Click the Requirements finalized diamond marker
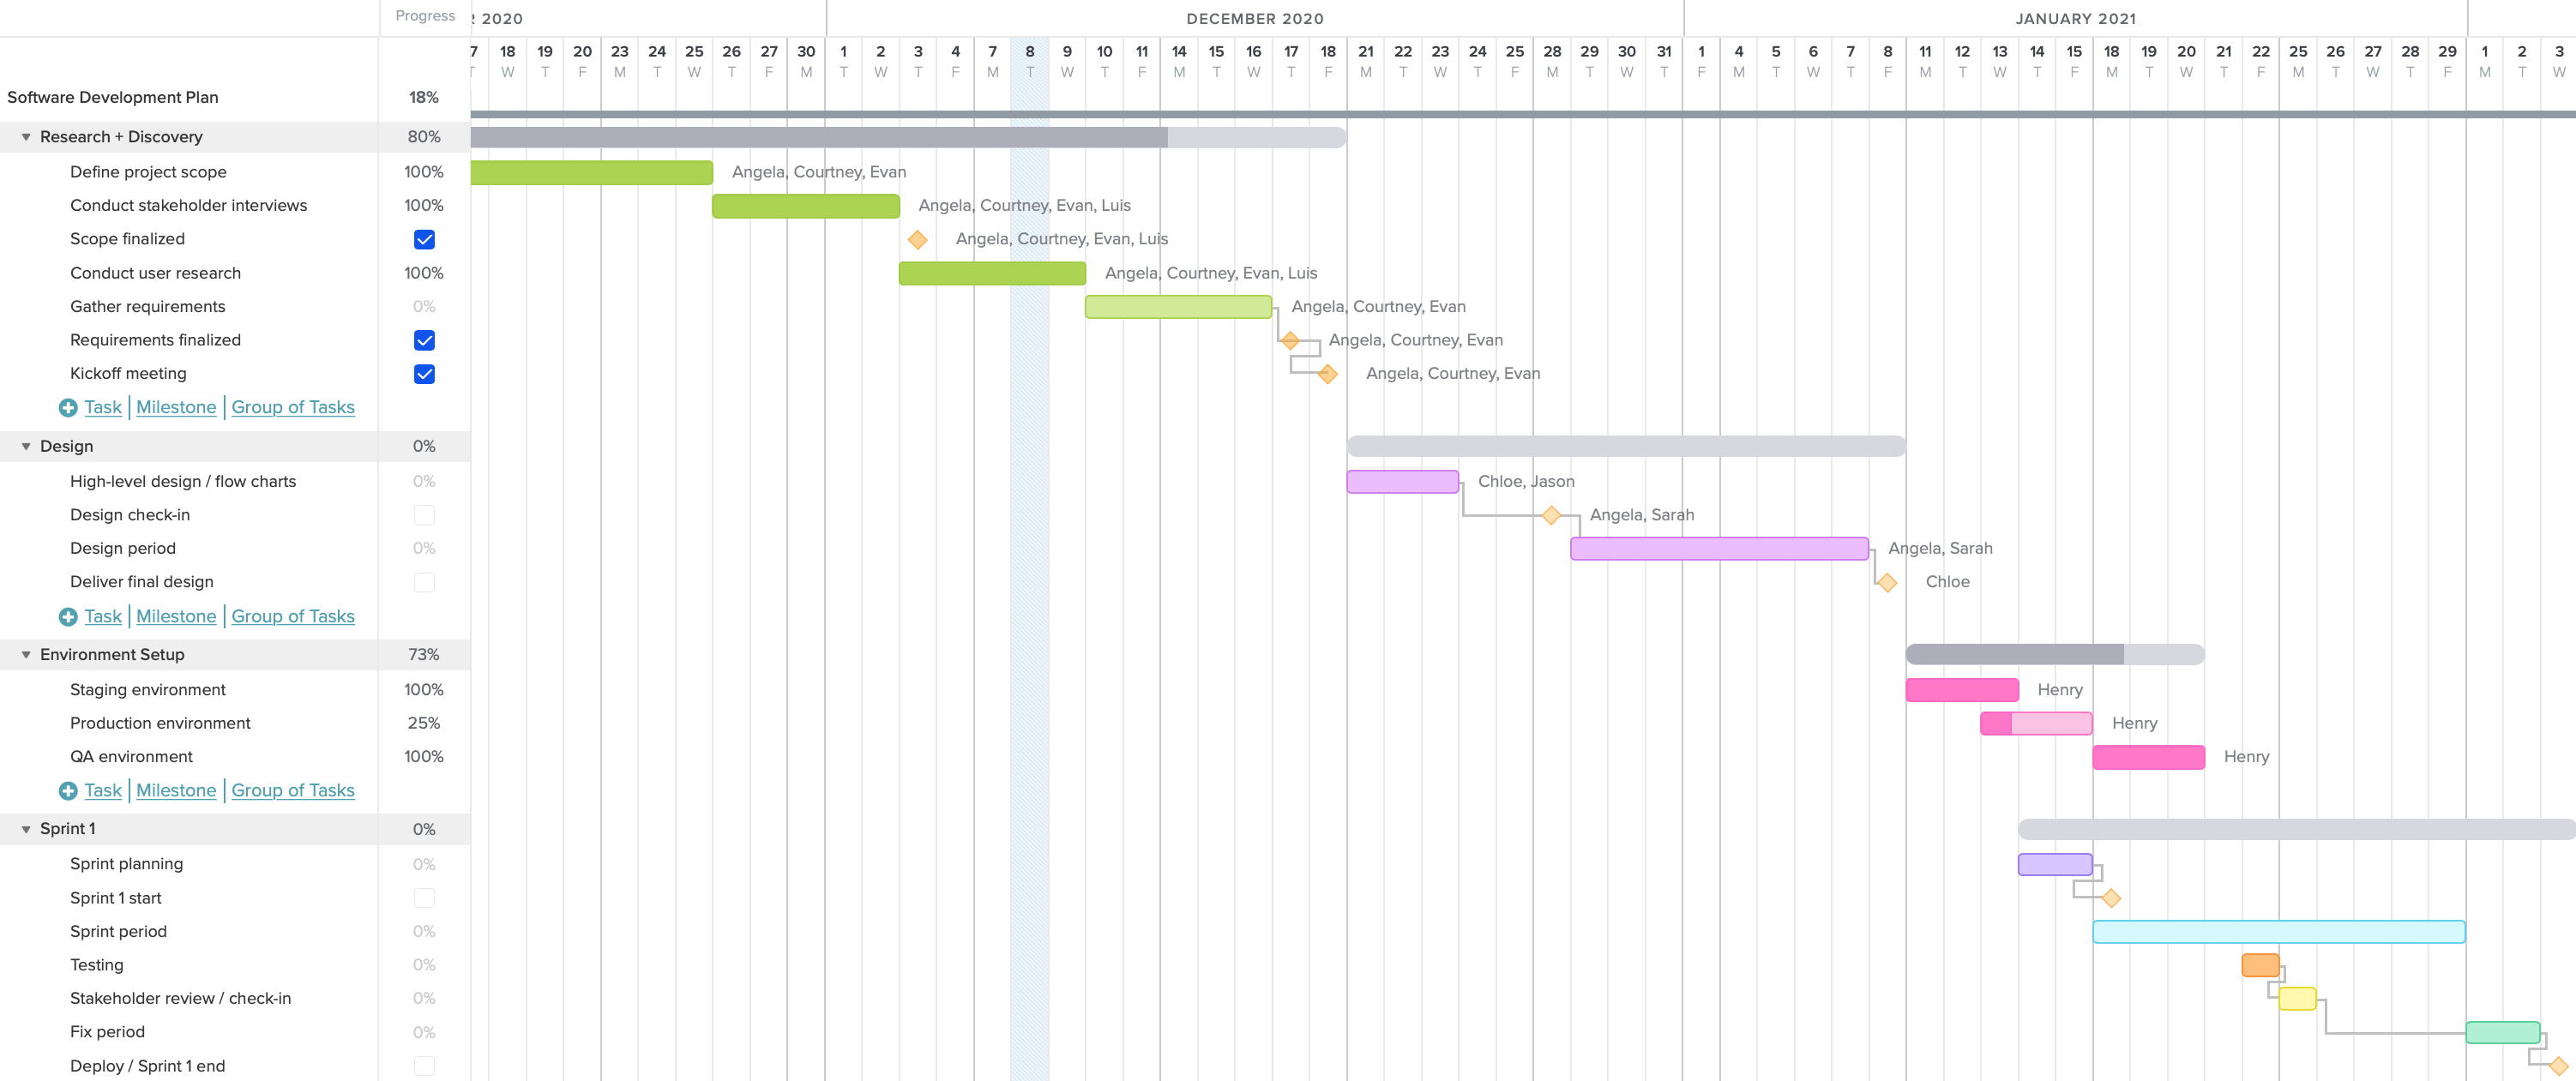The width and height of the screenshot is (2576, 1081). tap(1289, 340)
